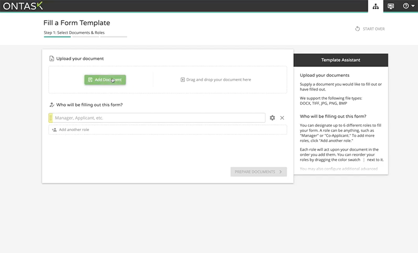Screen dimensions: 418x253
Task: Click the upload document file icon
Action: 52,59
